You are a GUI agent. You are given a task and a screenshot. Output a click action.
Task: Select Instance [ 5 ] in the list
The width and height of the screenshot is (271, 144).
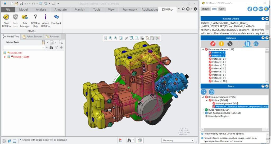(x=219, y=65)
